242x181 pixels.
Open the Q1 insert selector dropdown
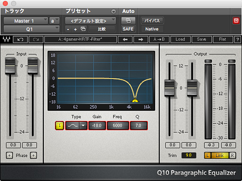(x=32, y=29)
